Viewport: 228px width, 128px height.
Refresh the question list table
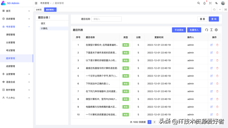pyautogui.click(x=207, y=30)
